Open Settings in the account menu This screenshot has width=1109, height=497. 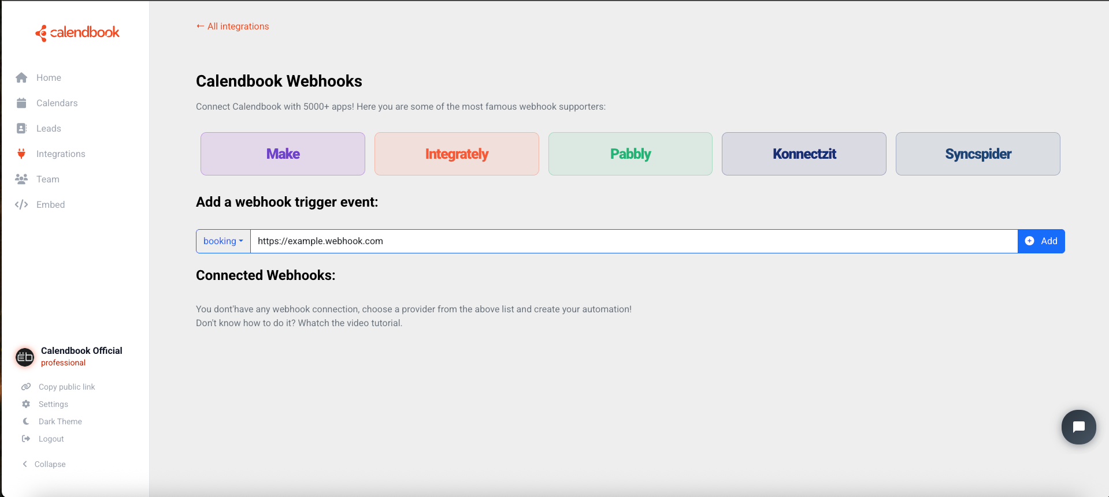[x=53, y=404]
